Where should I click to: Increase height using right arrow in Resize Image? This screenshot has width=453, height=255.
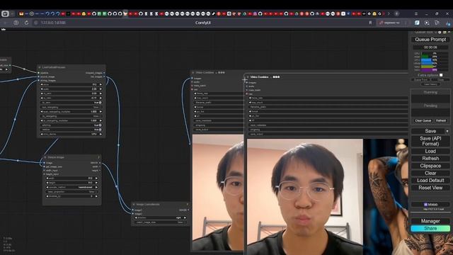click(96, 183)
